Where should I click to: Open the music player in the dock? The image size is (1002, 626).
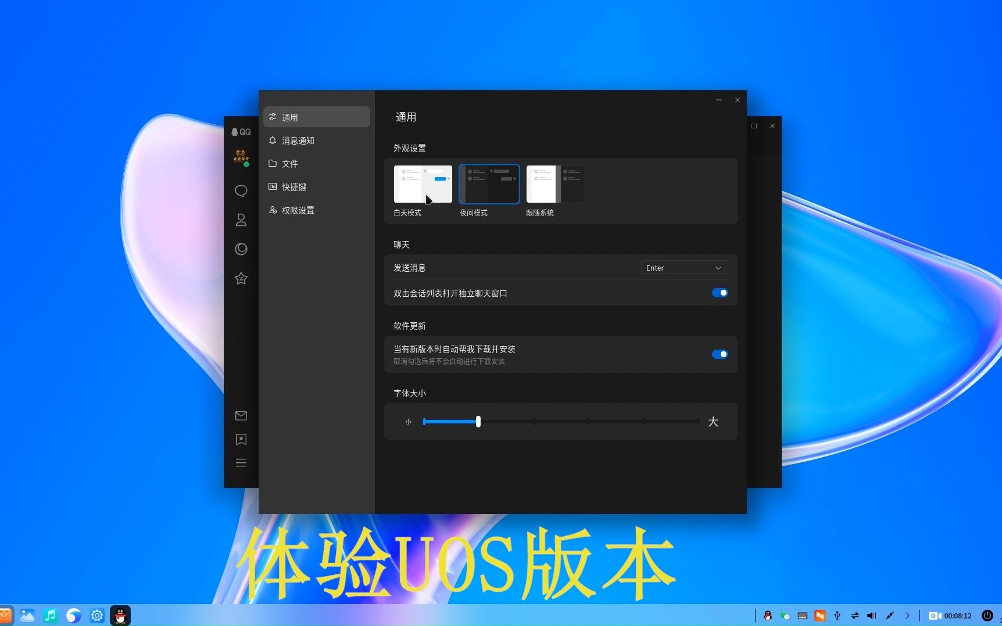click(51, 616)
